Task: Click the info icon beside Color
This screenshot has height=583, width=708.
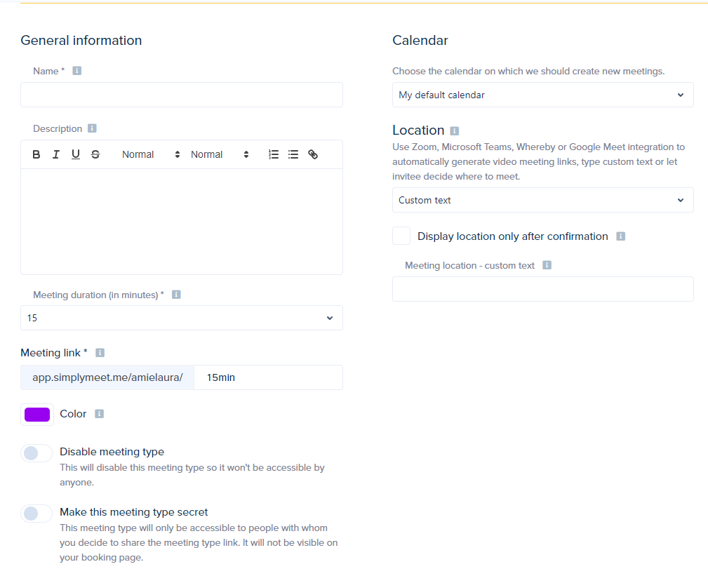Action: [x=100, y=414]
